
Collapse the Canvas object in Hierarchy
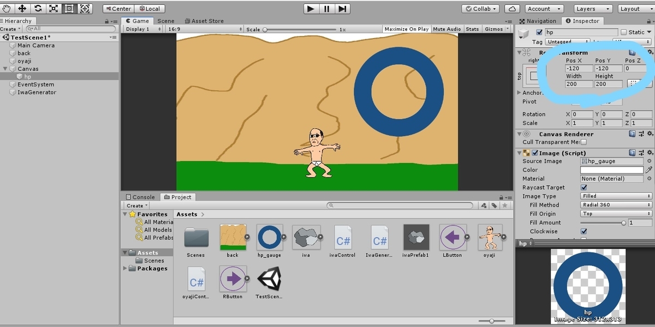pos(5,69)
